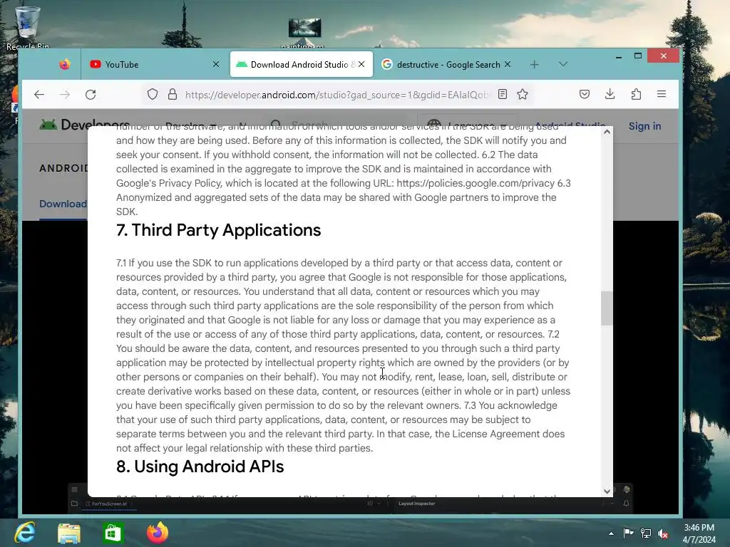Open the Pocket save icon
730x547 pixels.
(x=585, y=95)
